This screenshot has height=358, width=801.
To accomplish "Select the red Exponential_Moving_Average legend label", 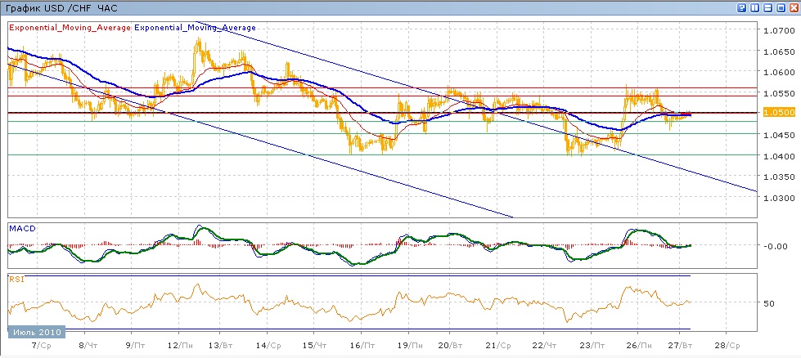I will point(70,28).
